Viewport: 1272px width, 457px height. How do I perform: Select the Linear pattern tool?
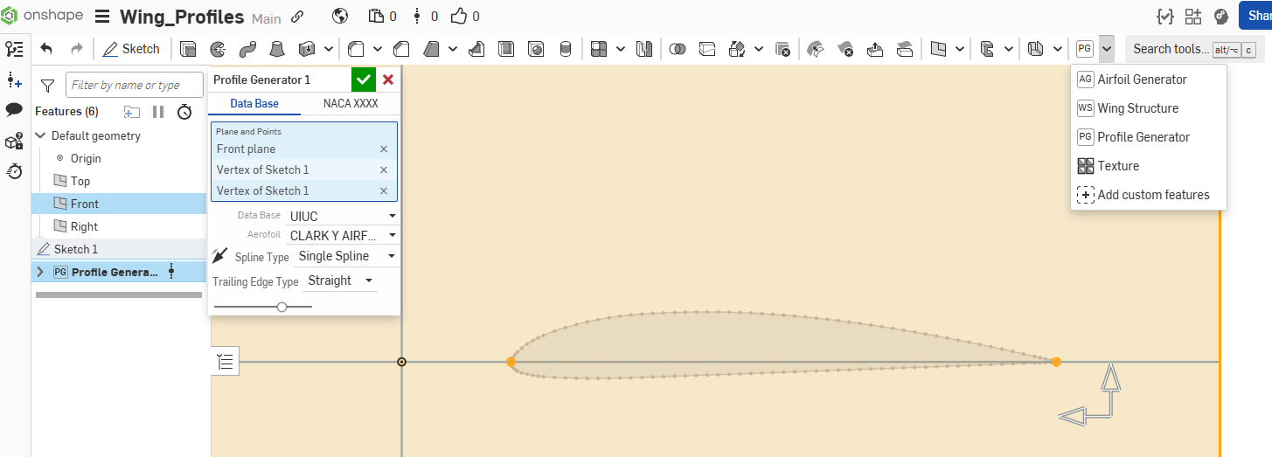coord(599,49)
